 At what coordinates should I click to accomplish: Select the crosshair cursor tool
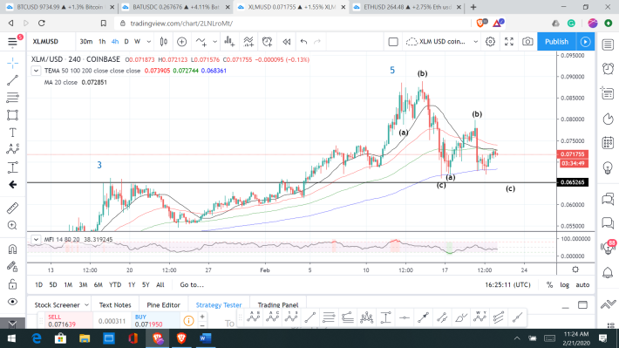12,63
